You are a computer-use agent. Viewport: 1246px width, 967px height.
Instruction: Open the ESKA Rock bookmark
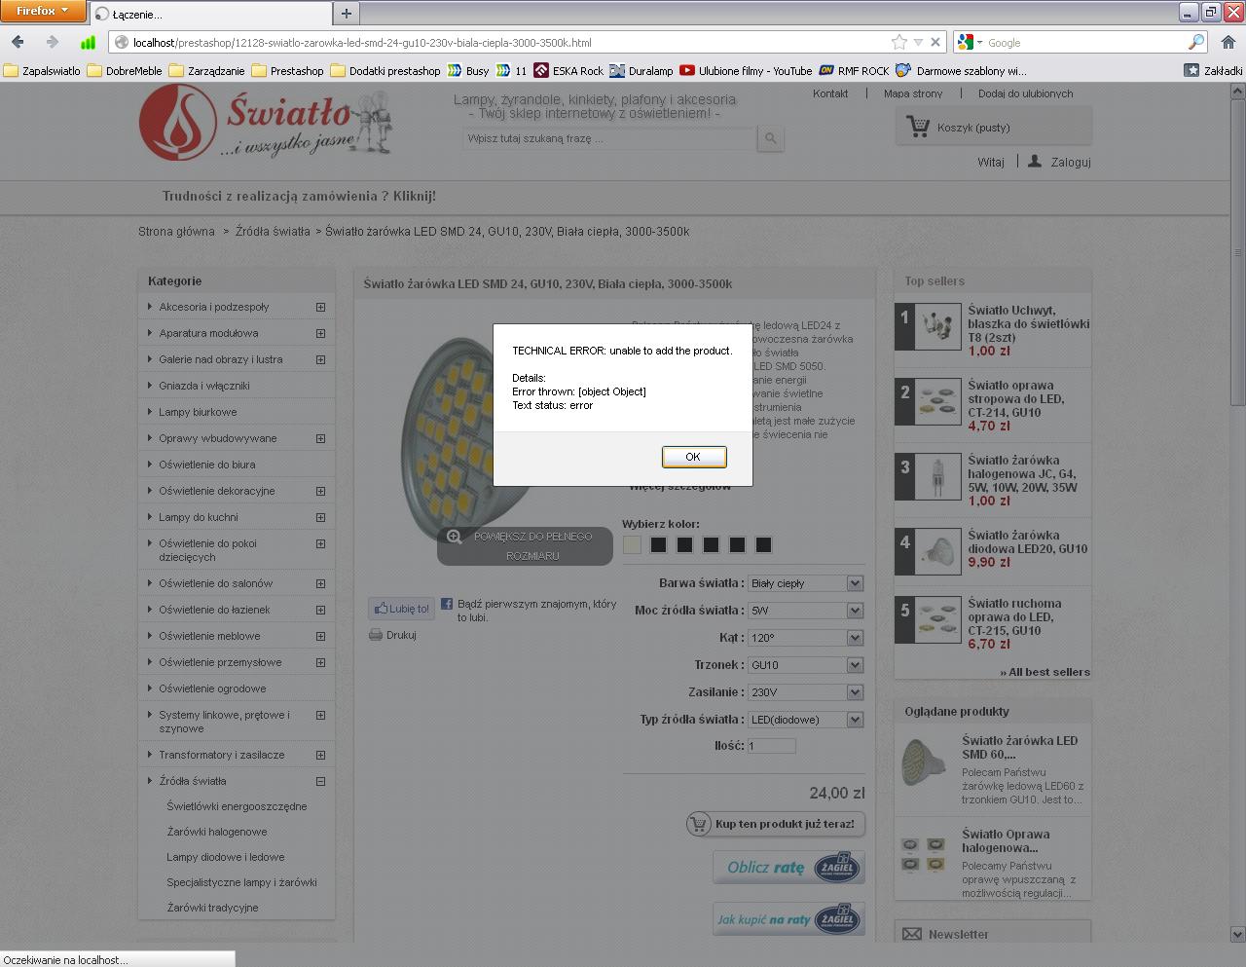click(568, 70)
